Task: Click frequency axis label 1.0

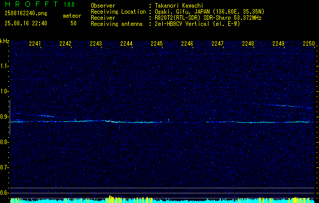Action: tap(5, 92)
